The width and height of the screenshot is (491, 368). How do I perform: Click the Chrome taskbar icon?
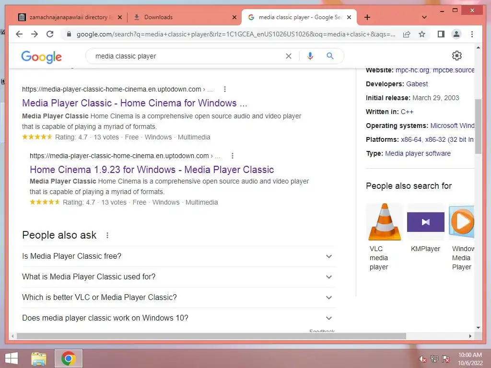point(68,358)
